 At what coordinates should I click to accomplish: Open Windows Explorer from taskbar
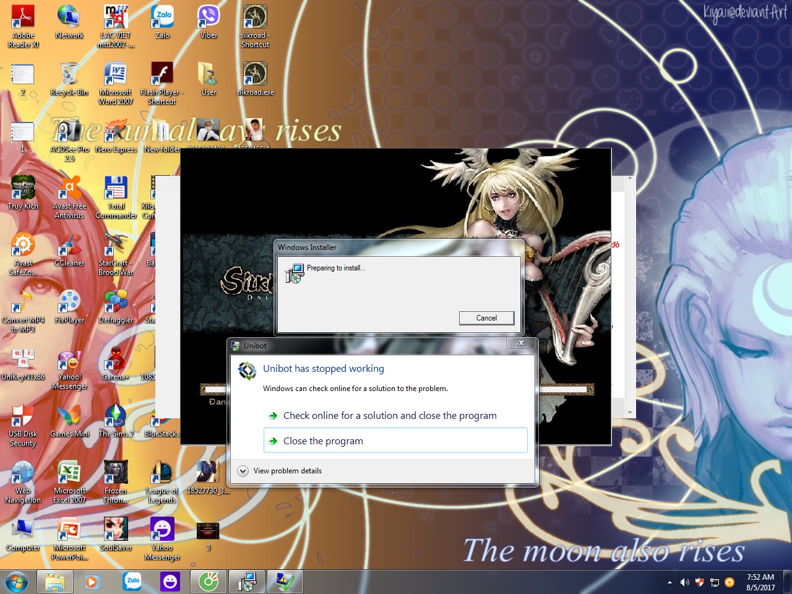(x=54, y=582)
